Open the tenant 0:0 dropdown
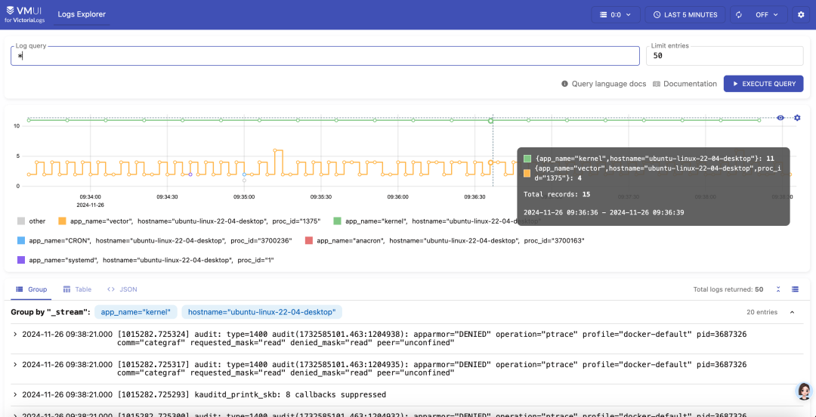816x417 pixels. tap(615, 14)
